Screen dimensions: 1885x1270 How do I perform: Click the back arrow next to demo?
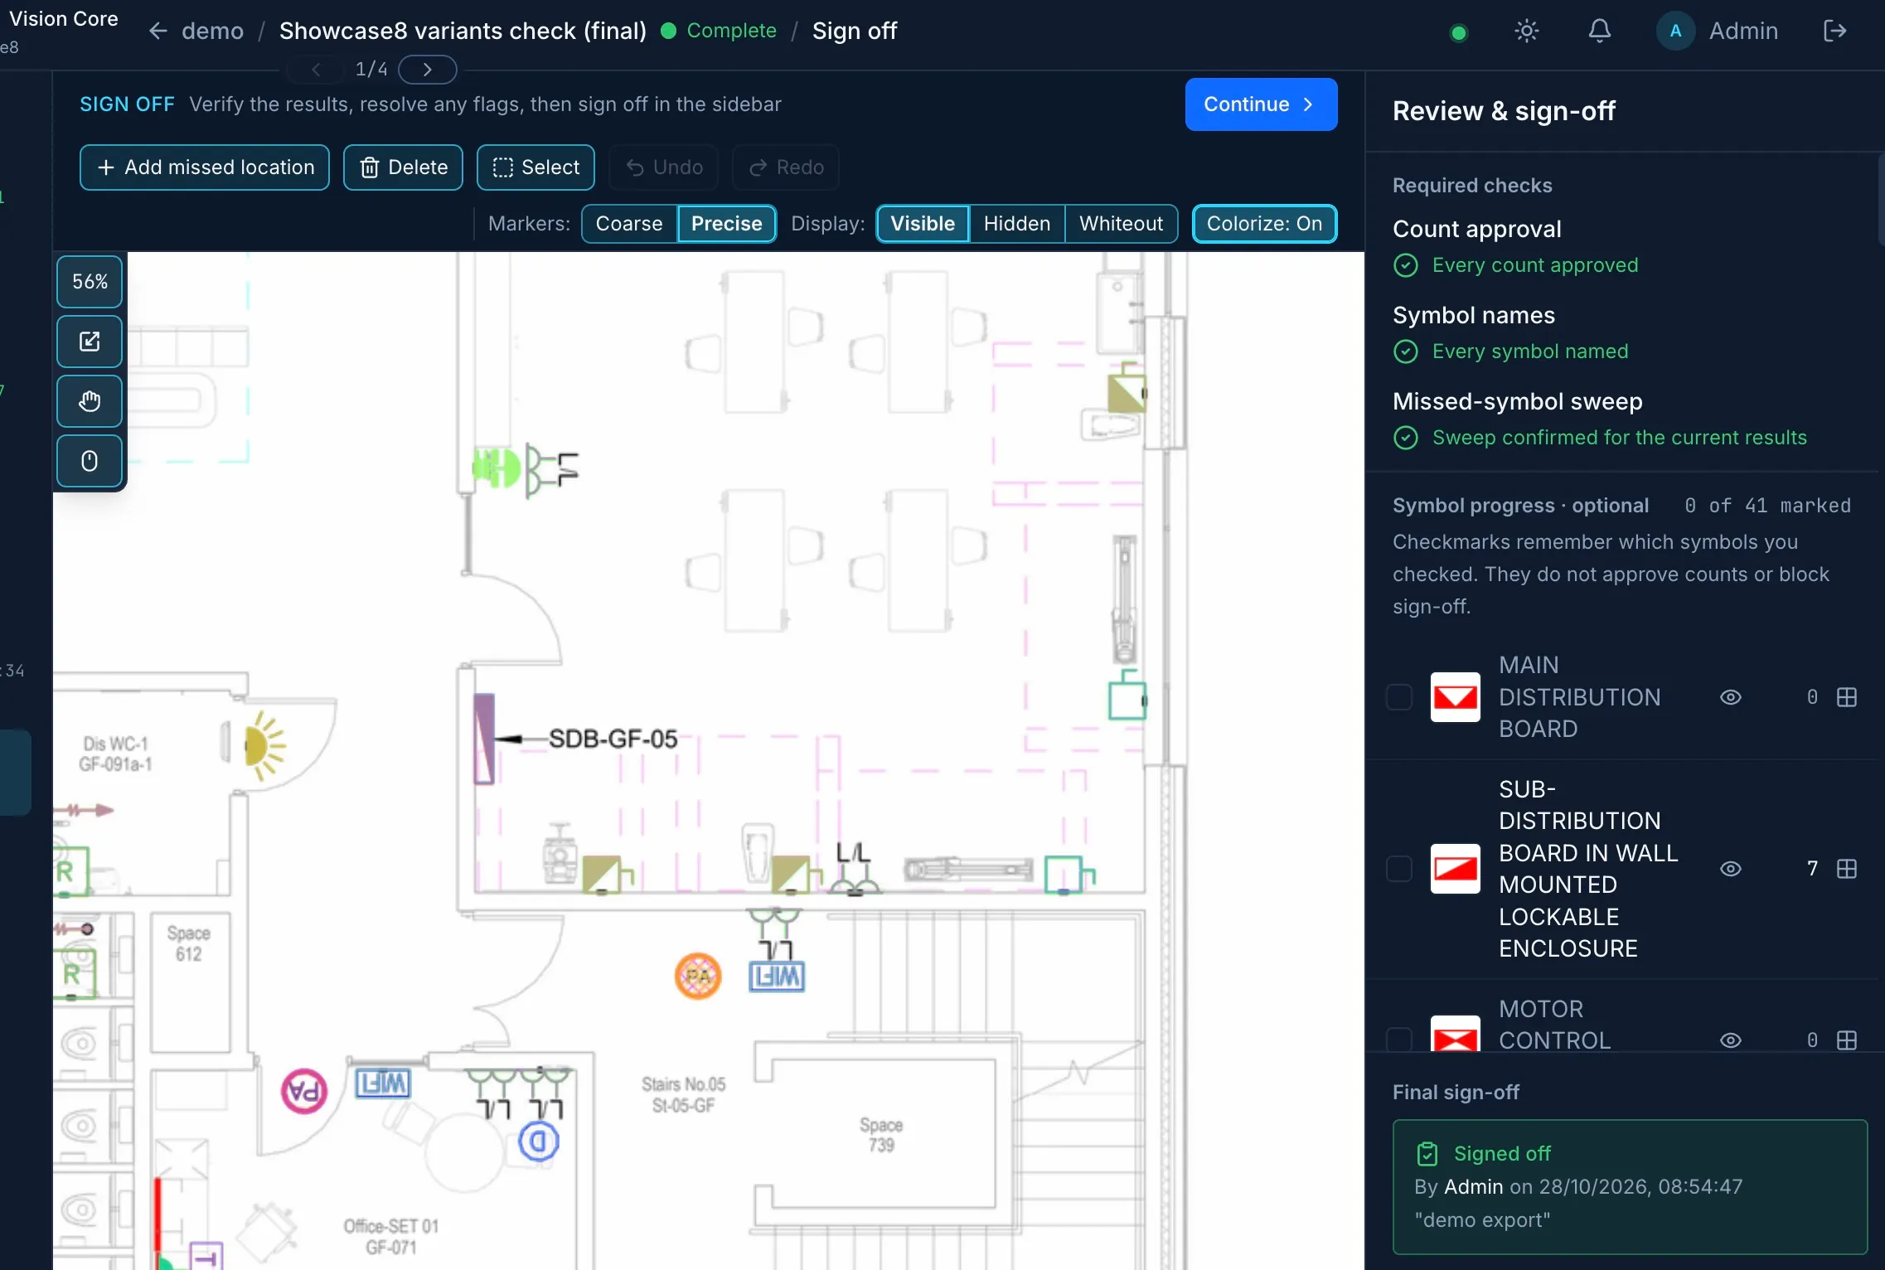[157, 32]
